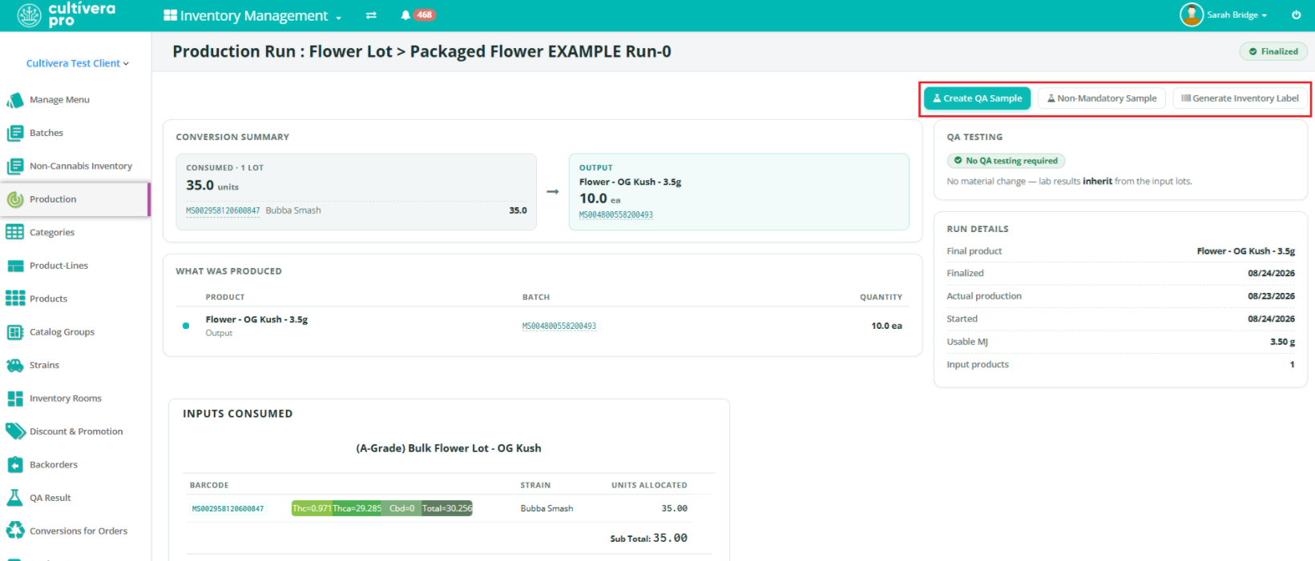
Task: Click the Strains sidebar icon
Action: point(14,365)
